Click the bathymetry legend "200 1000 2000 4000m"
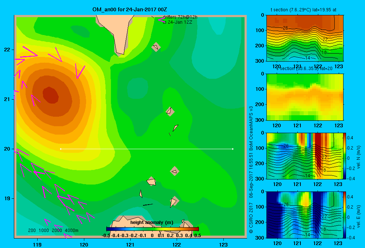The image size is (365, 248). click(53, 230)
